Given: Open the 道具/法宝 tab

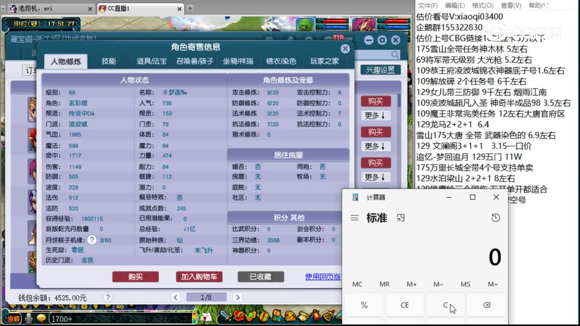Looking at the screenshot, I should click(152, 61).
